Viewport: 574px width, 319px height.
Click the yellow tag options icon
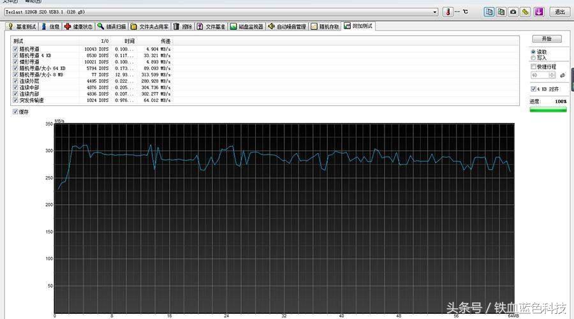[x=526, y=11]
